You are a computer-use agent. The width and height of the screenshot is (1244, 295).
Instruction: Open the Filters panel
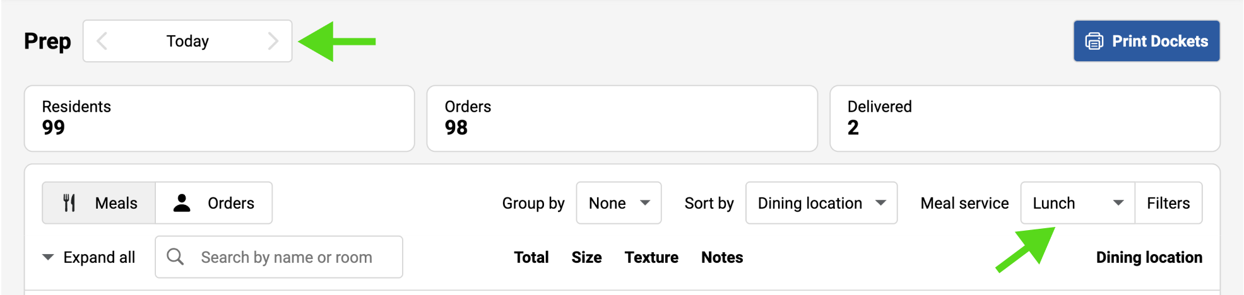pos(1168,203)
